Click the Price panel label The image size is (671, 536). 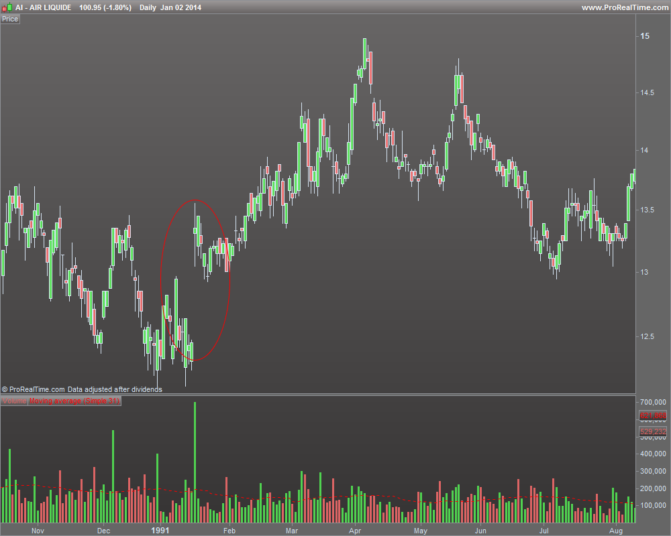(x=10, y=19)
